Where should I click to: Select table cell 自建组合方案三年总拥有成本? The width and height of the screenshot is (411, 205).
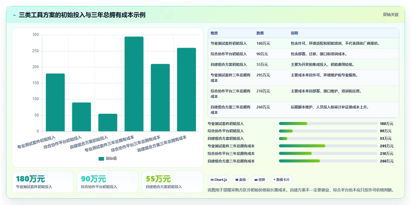pyautogui.click(x=231, y=110)
